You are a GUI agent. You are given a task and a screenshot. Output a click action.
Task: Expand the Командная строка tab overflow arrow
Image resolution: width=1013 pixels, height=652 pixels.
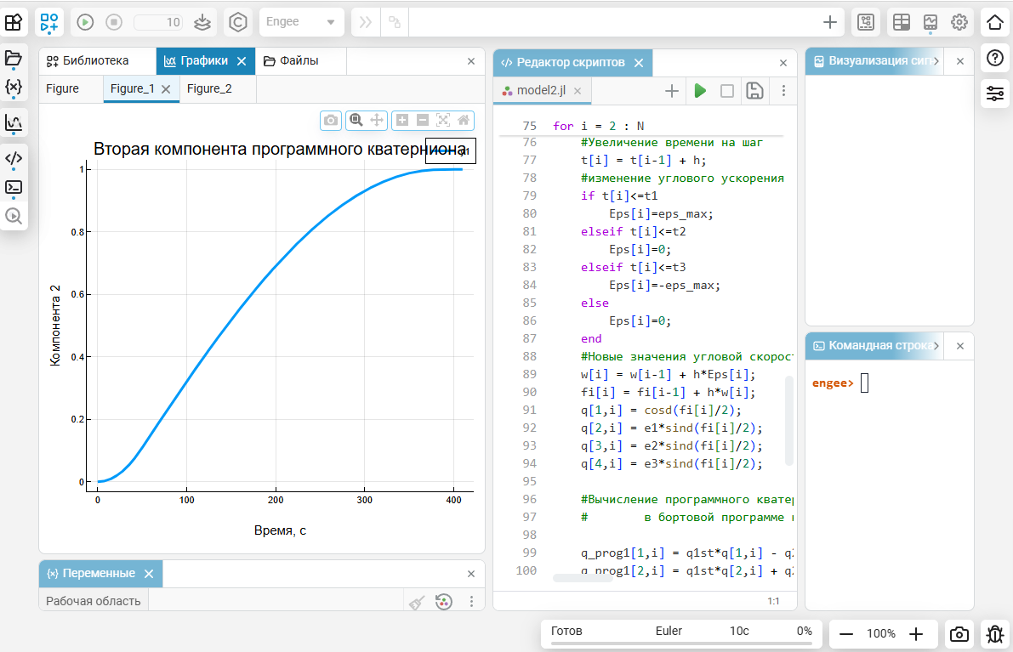(x=936, y=346)
